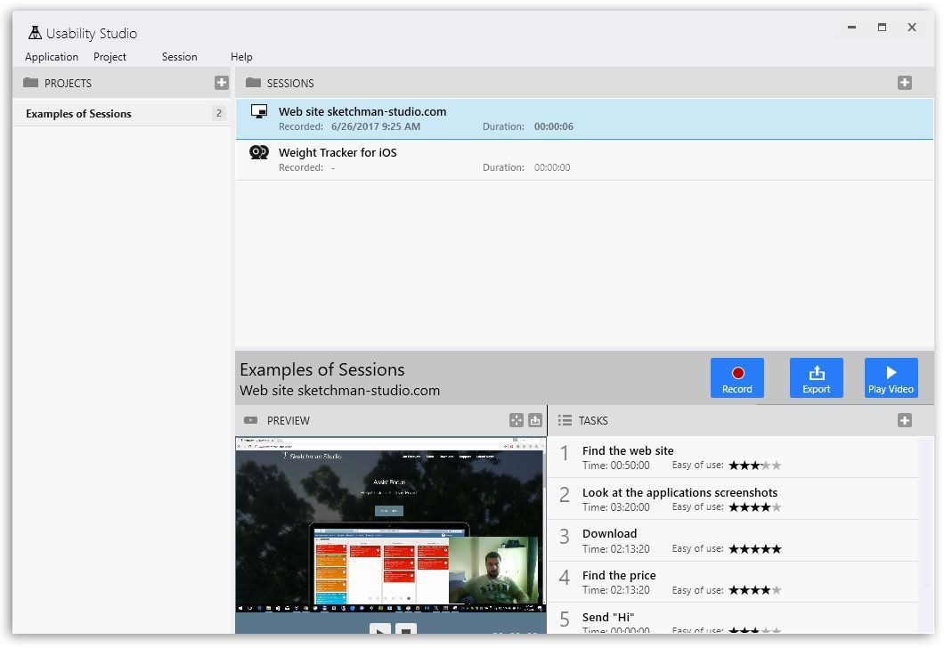Open the Help menu
Image resolution: width=944 pixels, height=648 pixels.
(x=241, y=57)
